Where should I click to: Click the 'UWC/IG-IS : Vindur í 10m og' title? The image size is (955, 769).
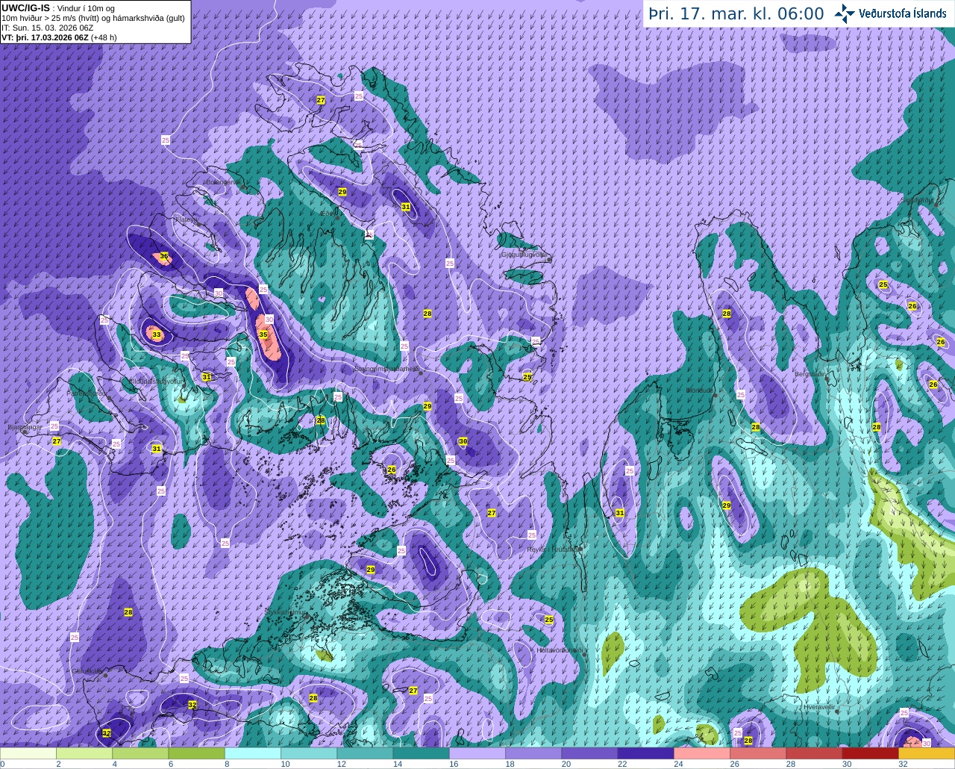(x=58, y=8)
